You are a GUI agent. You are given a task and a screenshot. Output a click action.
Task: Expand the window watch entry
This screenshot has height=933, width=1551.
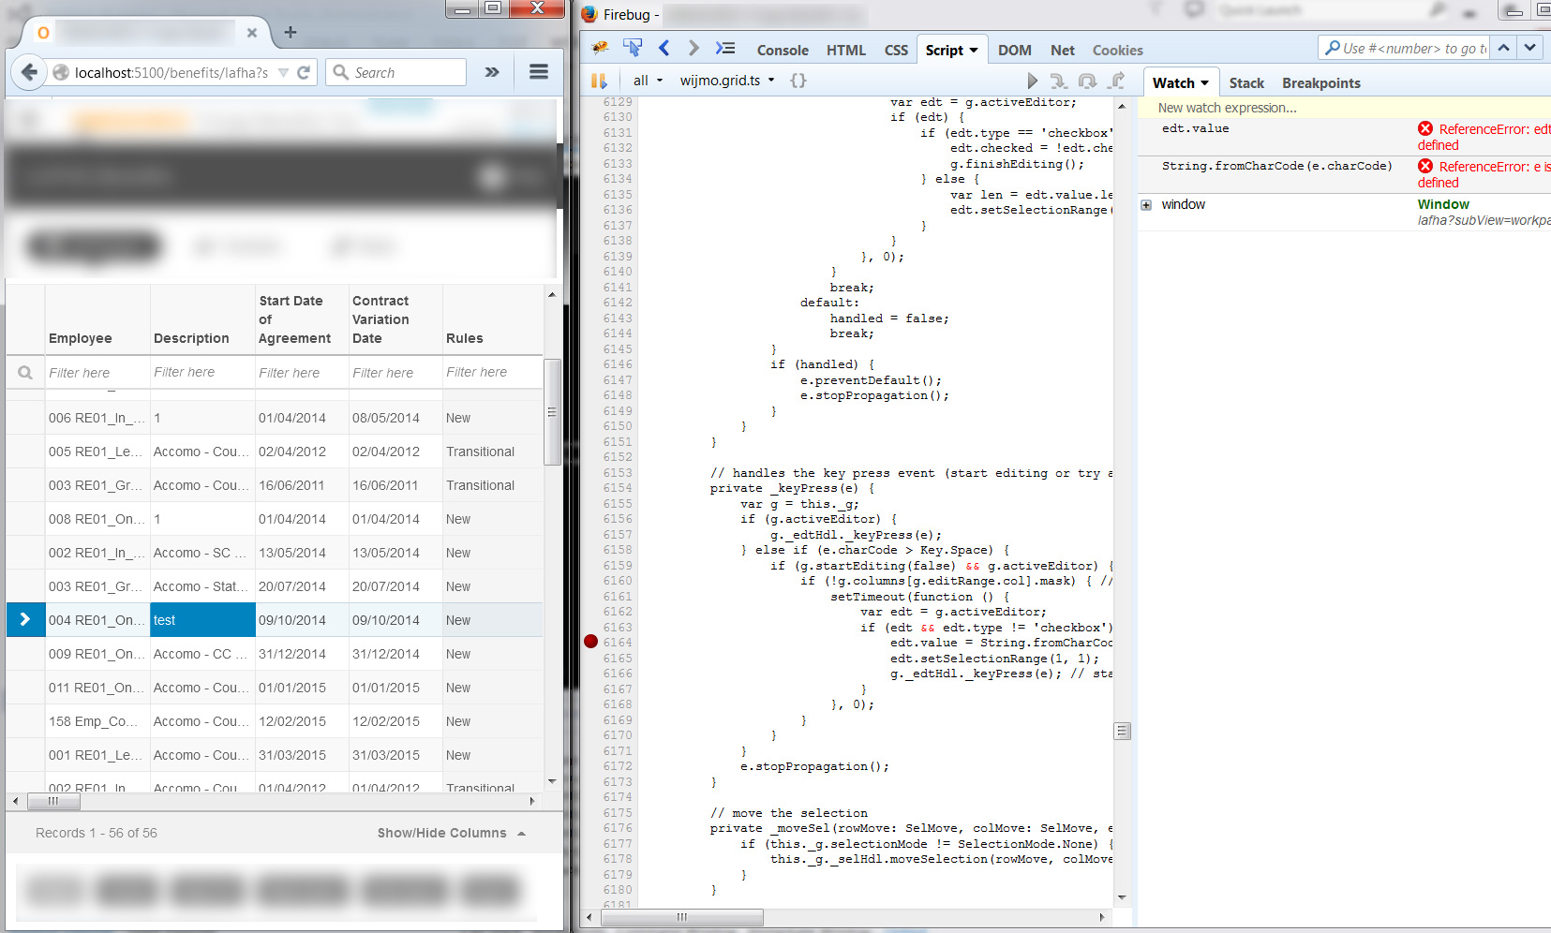1146,205
